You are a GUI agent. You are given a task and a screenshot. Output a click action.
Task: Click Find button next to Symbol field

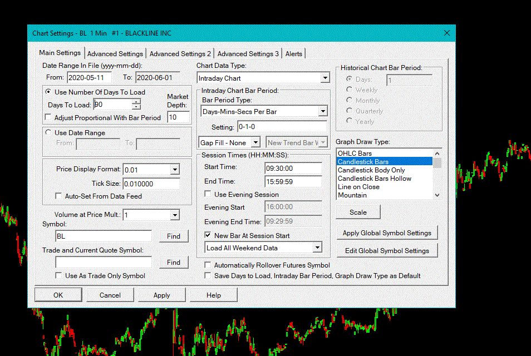point(174,236)
